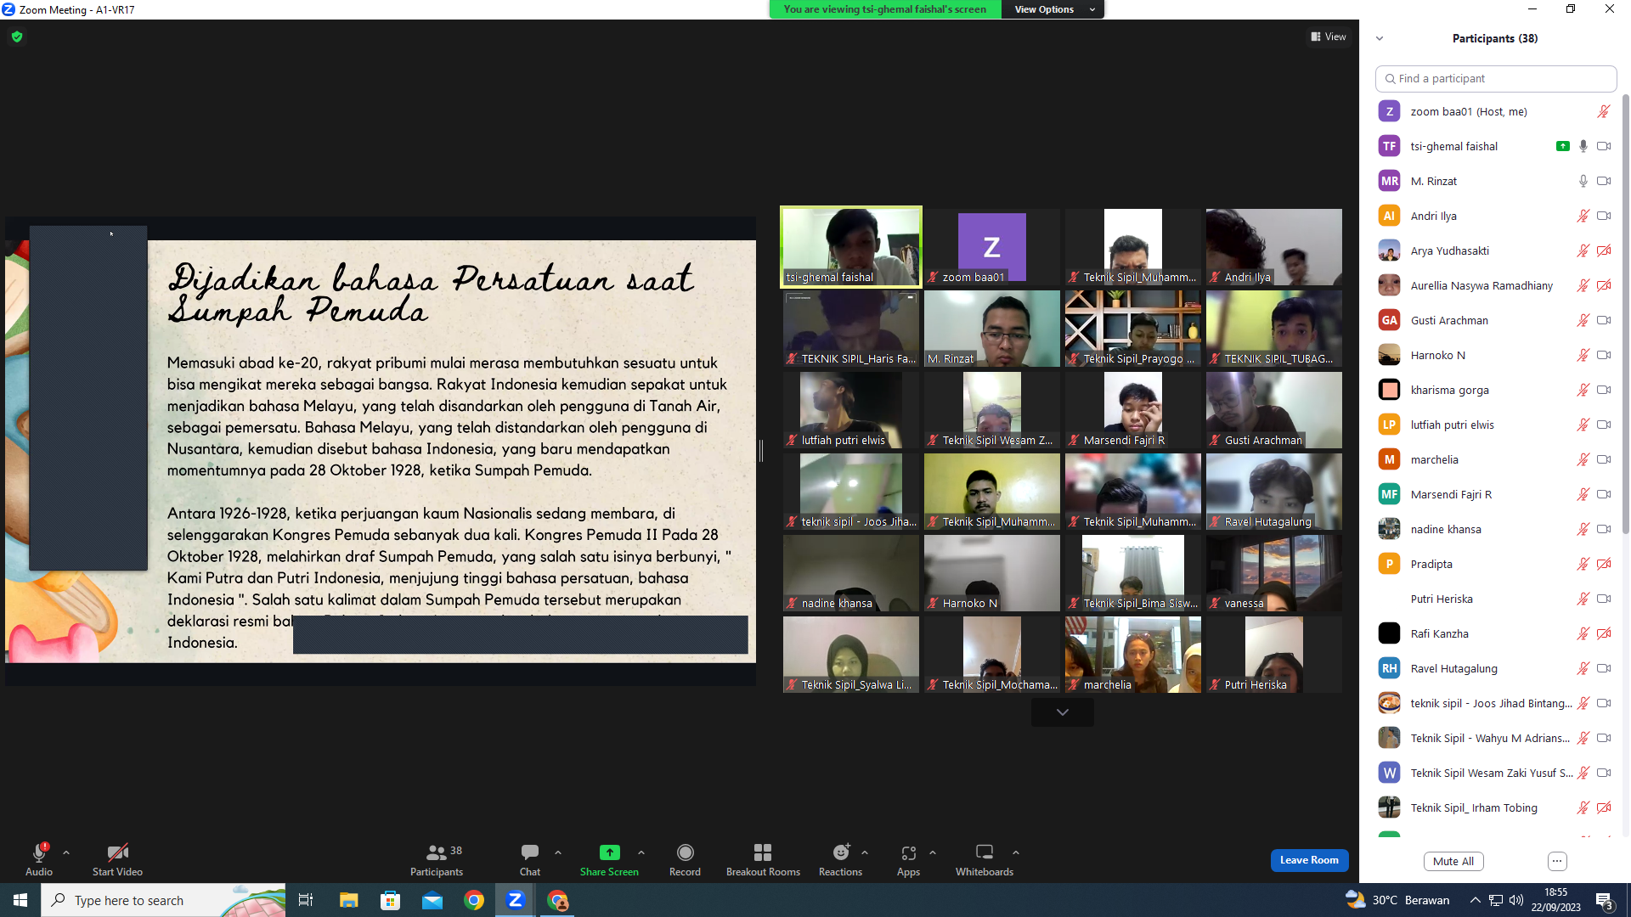Click the system volume tray icon

pyautogui.click(x=1515, y=900)
